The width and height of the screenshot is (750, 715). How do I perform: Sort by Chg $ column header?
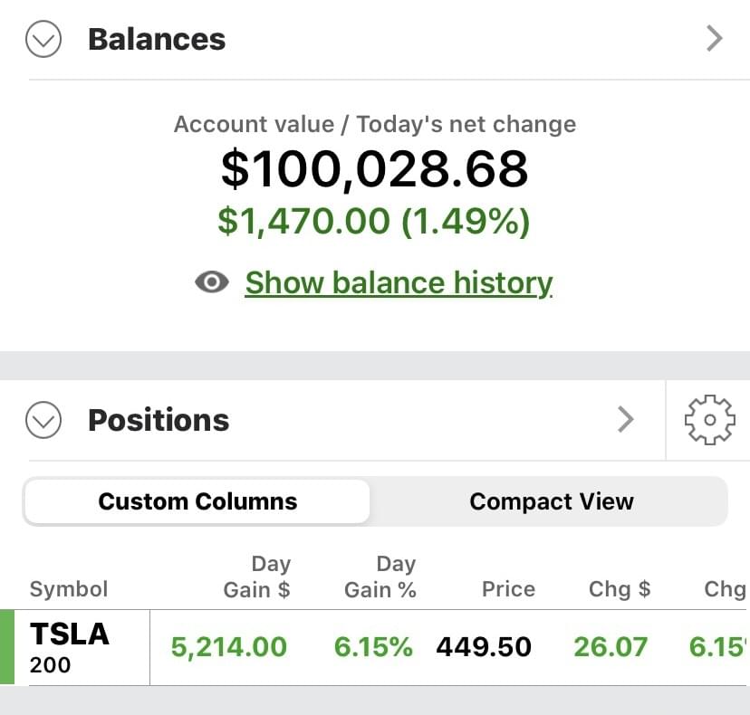click(620, 589)
